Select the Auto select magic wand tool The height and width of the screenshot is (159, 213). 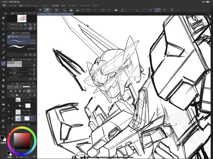[x=3, y=35]
